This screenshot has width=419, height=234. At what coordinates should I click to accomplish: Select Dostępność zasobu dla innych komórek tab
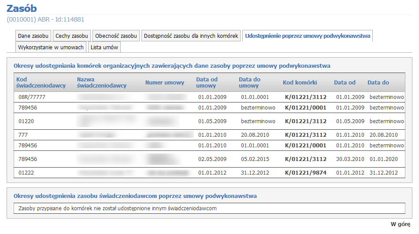pos(191,36)
